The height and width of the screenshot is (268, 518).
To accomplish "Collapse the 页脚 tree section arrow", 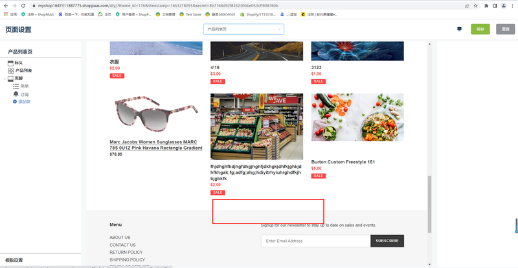I will point(5,79).
